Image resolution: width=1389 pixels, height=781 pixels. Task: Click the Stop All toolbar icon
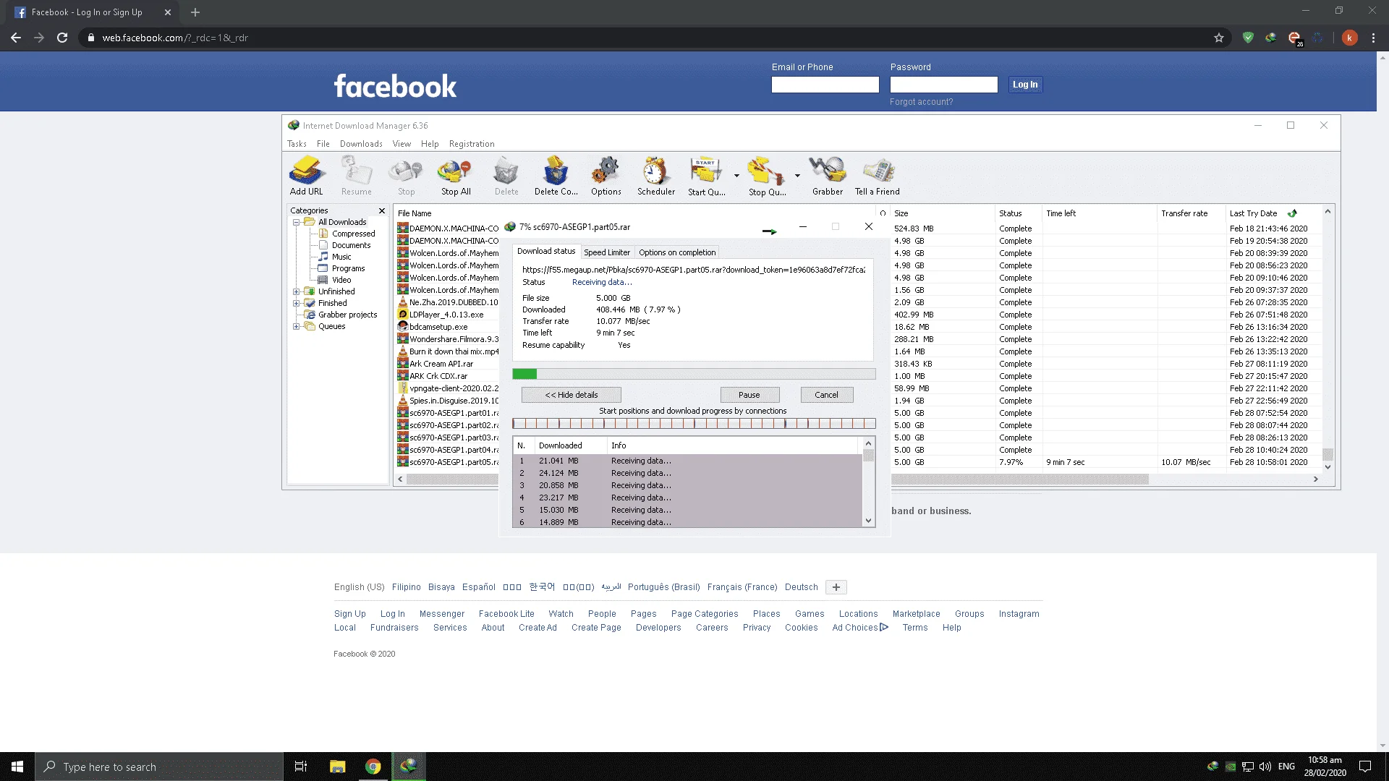pos(456,176)
